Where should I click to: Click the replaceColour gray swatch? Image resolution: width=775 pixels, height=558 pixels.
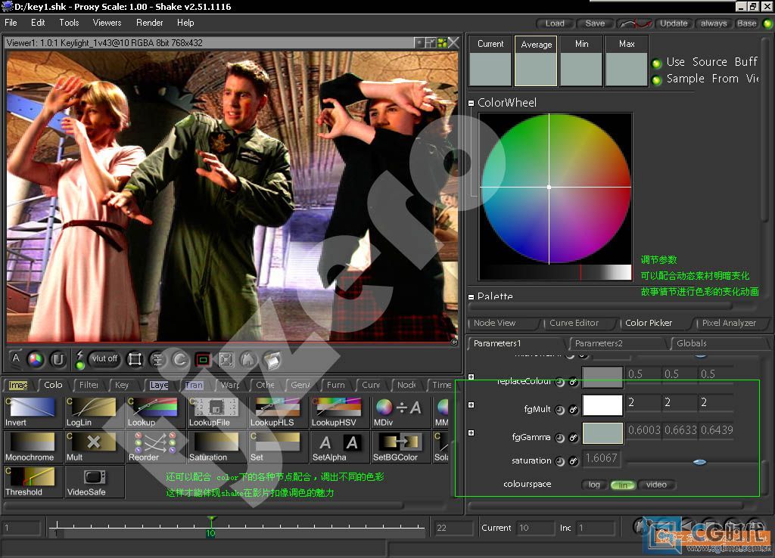(x=602, y=378)
